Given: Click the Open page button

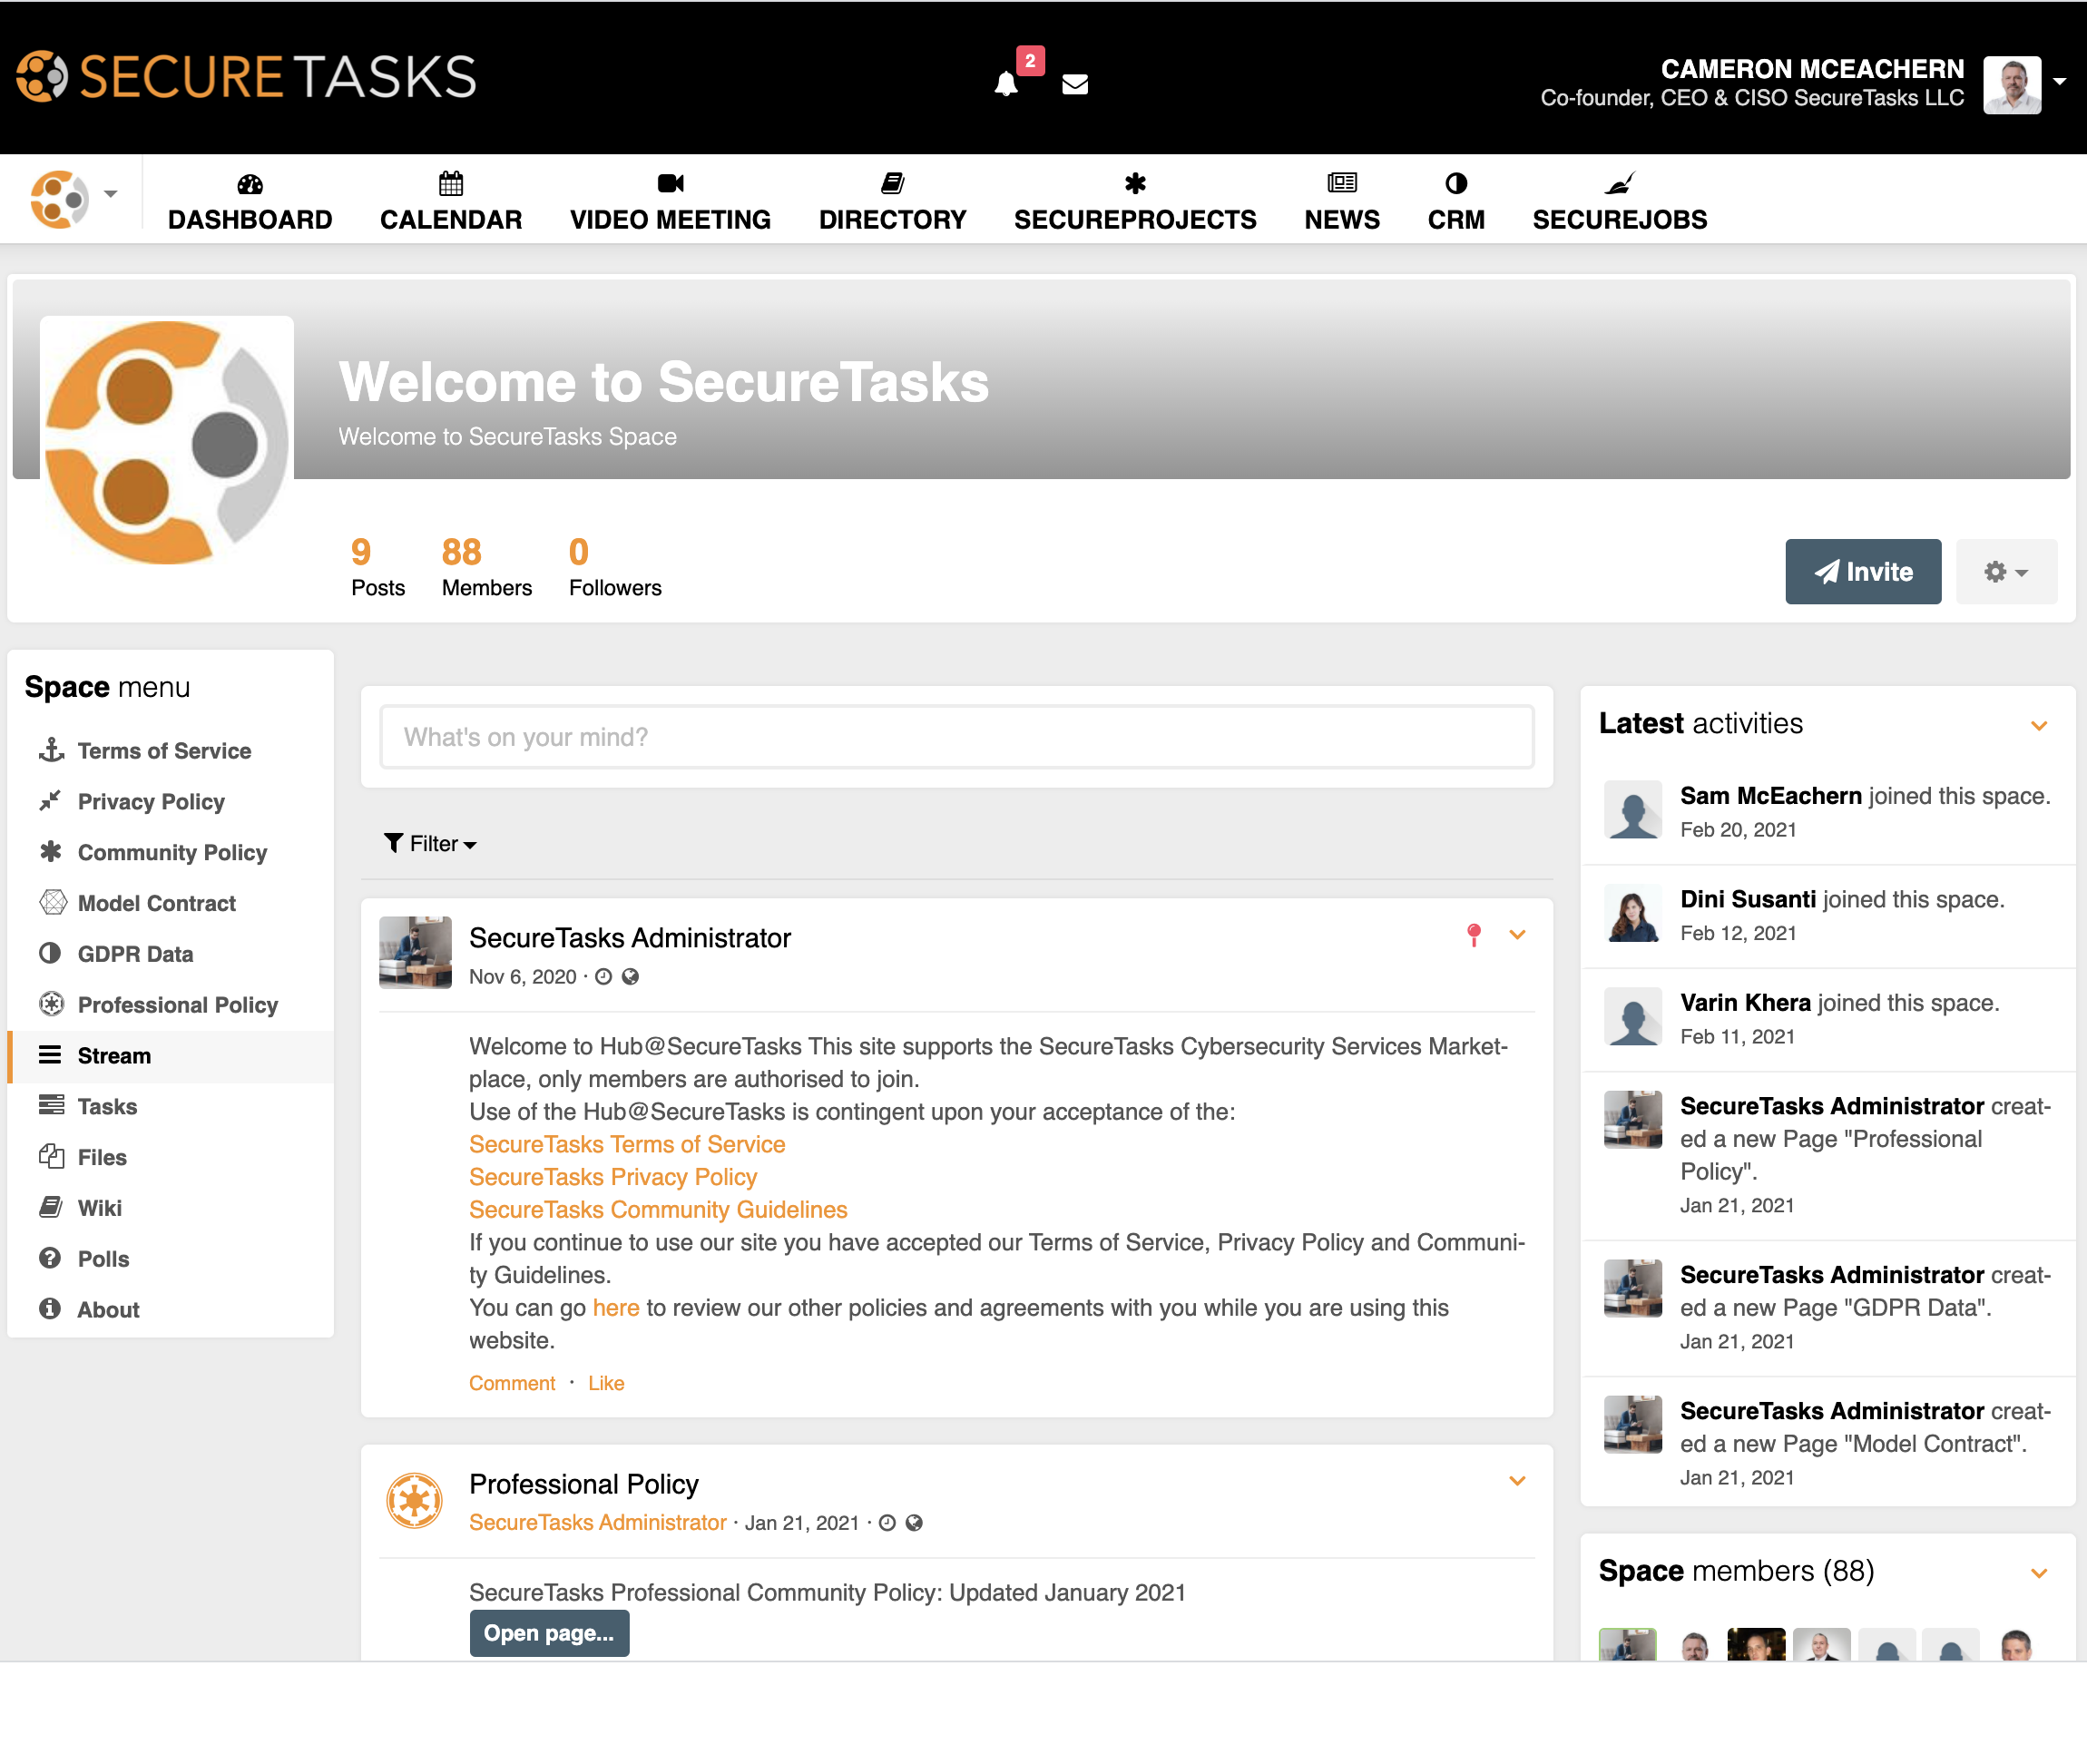Looking at the screenshot, I should (x=549, y=1633).
